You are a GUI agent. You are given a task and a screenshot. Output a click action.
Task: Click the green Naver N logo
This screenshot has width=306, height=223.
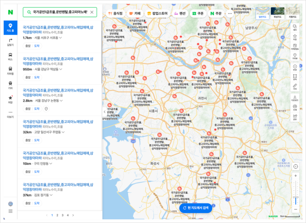[10, 12]
